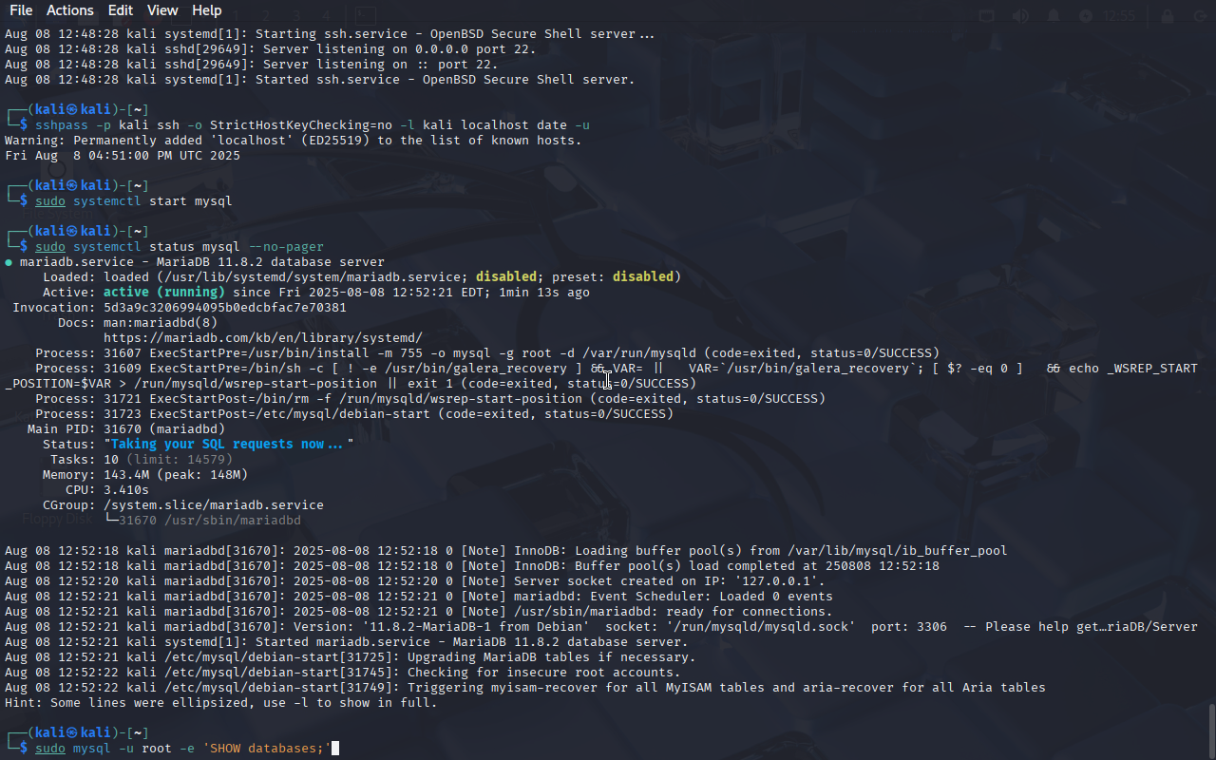Open the Edit menu

[121, 10]
